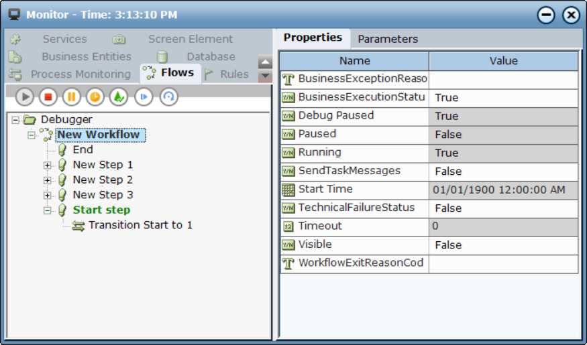Click the blue step-forward icon
Viewport: 587px width, 345px height.
pos(144,97)
